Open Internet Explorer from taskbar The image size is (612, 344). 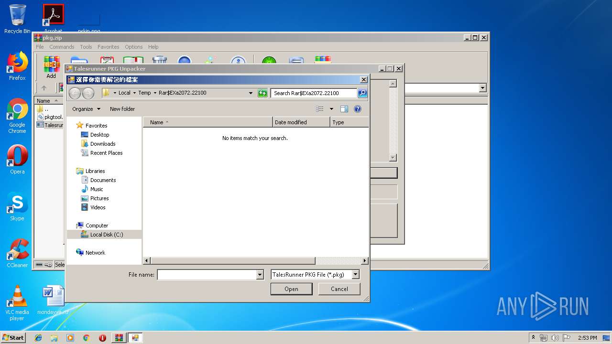pos(38,338)
